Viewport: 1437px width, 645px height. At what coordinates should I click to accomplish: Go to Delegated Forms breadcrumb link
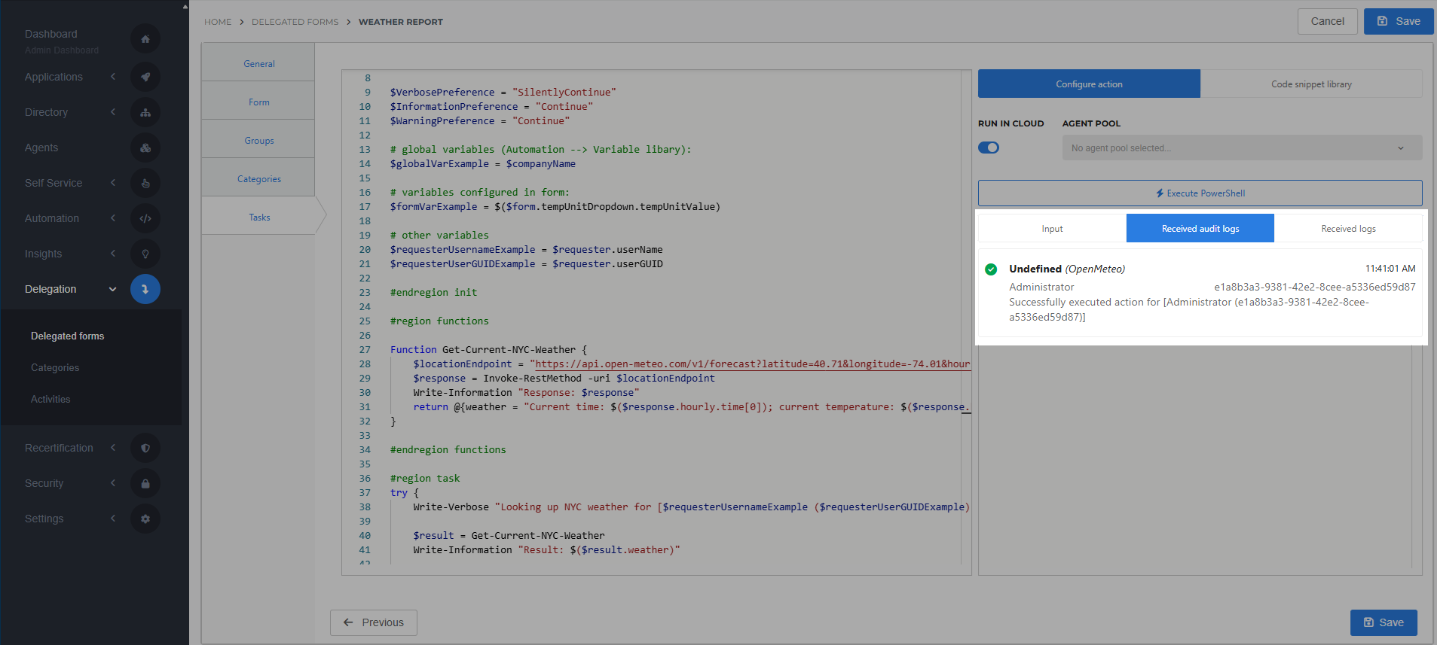pyautogui.click(x=295, y=22)
